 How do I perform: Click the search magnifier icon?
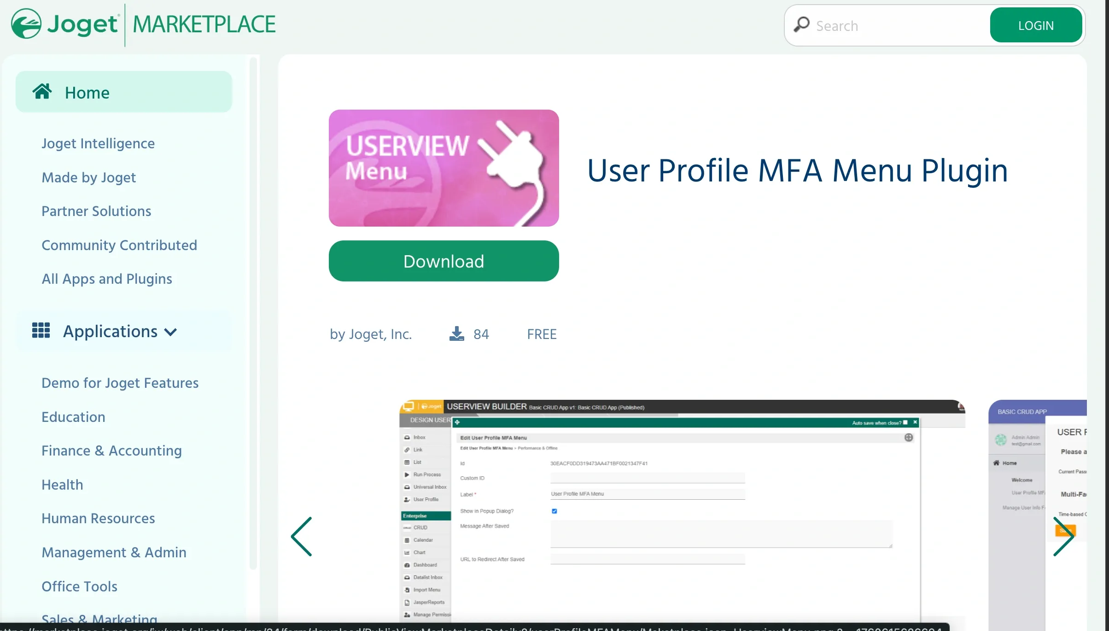tap(801, 25)
